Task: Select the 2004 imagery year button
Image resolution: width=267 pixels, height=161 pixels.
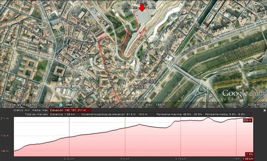Action: (68, 105)
